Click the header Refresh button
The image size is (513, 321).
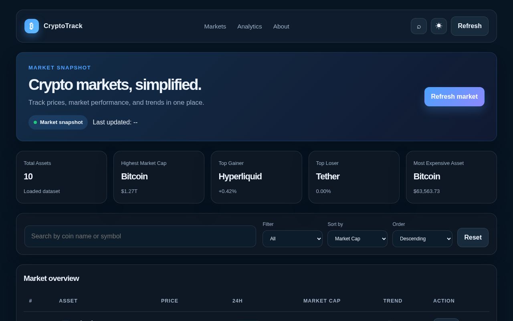tap(470, 26)
